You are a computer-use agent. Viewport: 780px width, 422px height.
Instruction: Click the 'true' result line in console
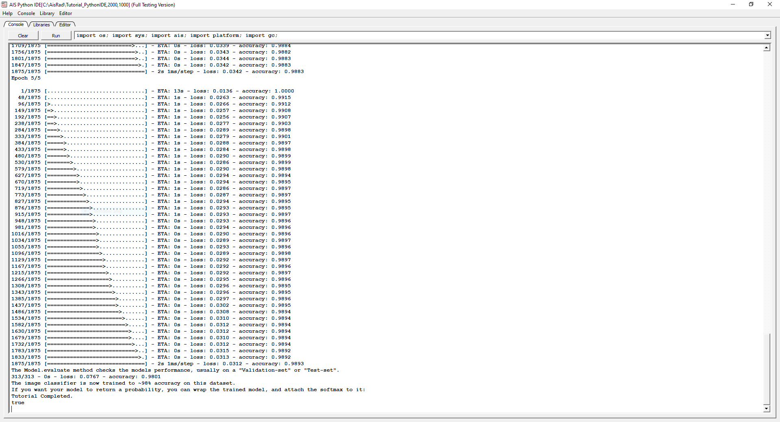(17, 403)
